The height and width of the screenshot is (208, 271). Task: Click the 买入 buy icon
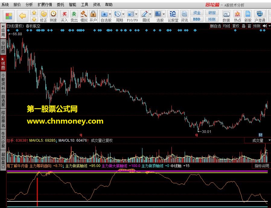tap(64, 14)
